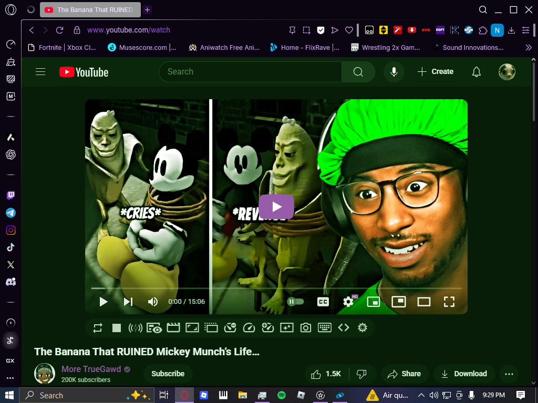Toggle the card-with-eye visibility icon below the player
538x403 pixels.
coord(154,328)
